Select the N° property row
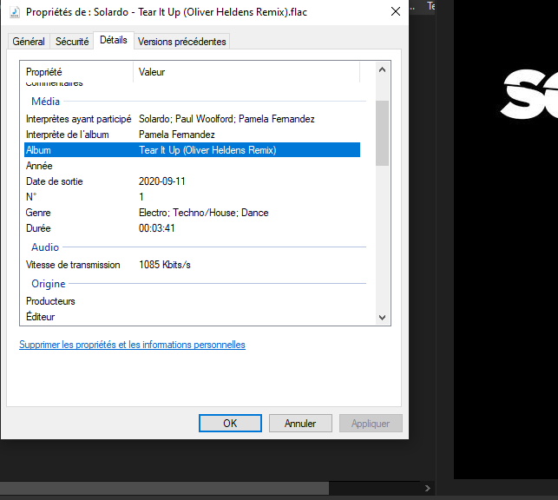The width and height of the screenshot is (558, 500). [192, 197]
